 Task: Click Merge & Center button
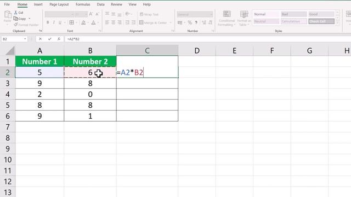[x=153, y=22]
